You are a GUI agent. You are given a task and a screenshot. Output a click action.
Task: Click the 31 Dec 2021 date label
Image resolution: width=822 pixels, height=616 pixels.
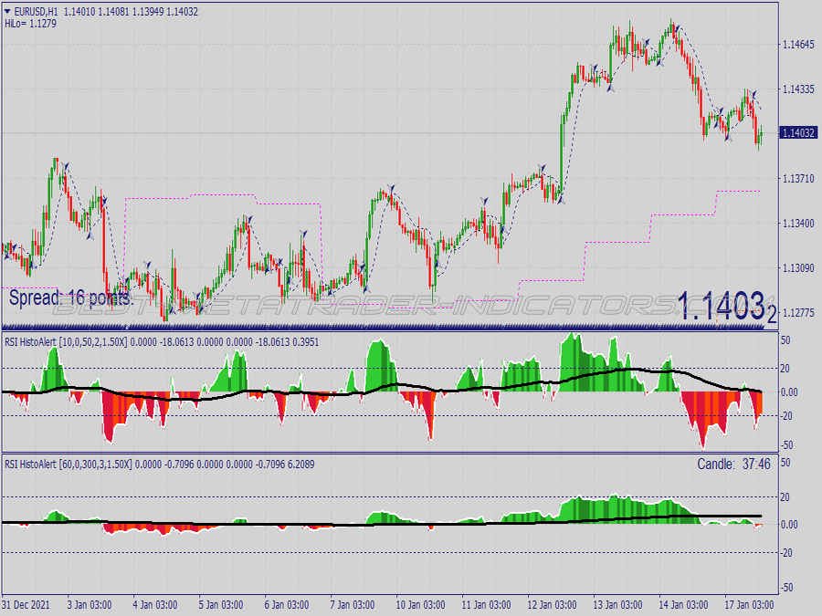pos(26,605)
